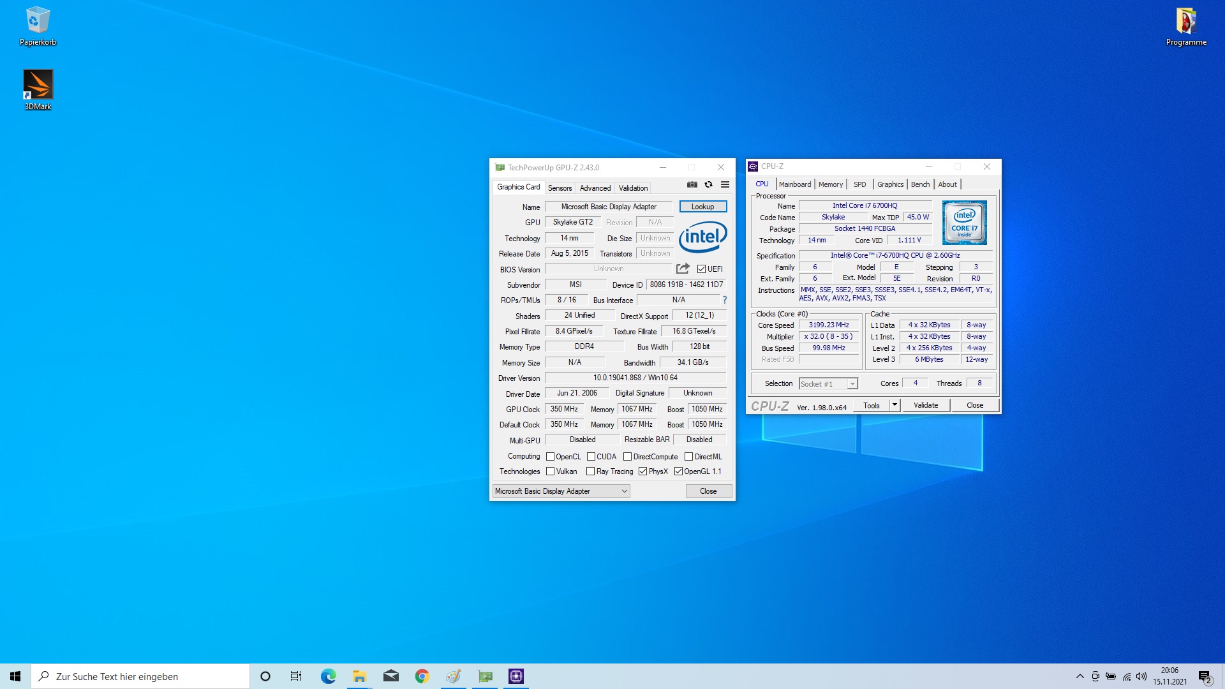Expand the Microsoft Basic Display Adapter dropdown
Screen dimensions: 1225x689
[561, 491]
